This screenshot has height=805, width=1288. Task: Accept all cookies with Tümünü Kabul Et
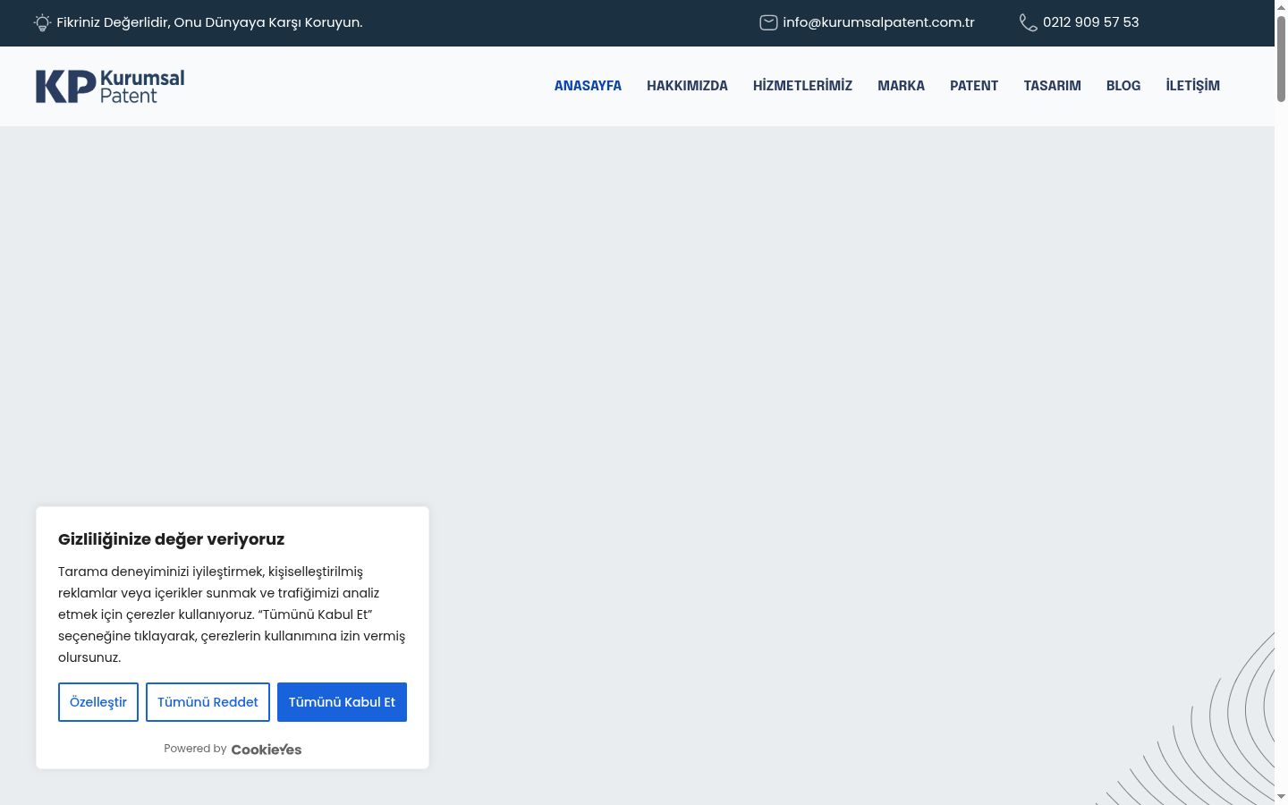click(x=342, y=702)
